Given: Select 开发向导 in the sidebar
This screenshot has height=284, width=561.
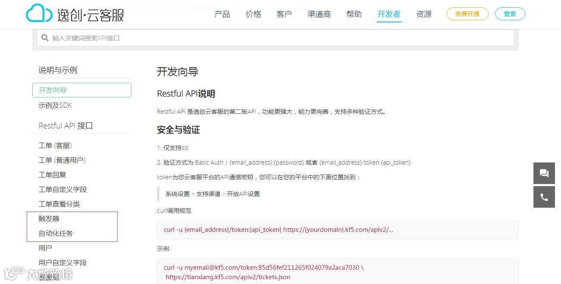Looking at the screenshot, I should (x=82, y=90).
